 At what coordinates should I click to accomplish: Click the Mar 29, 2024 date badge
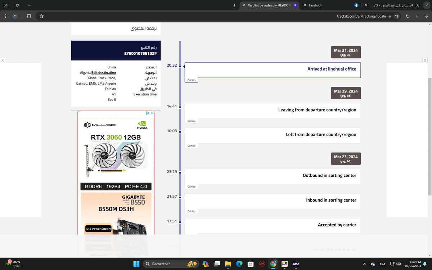[346, 93]
